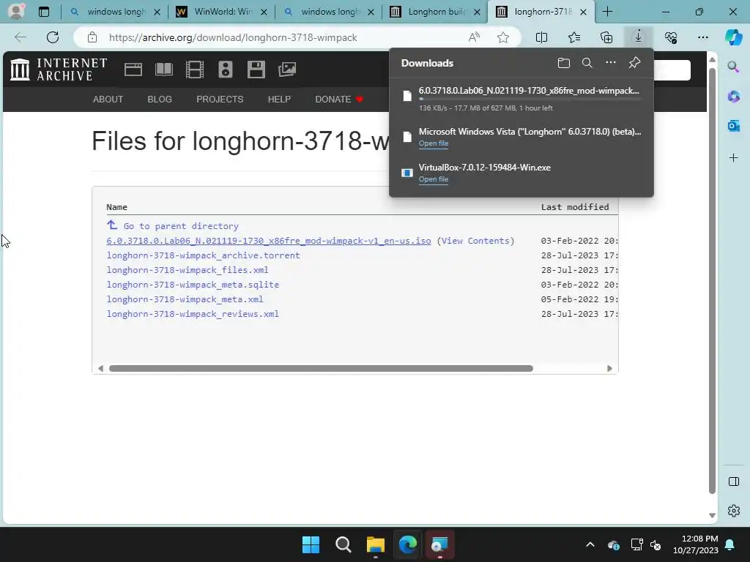
Task: Click the page vertical scrollbar
Action: pos(712,282)
